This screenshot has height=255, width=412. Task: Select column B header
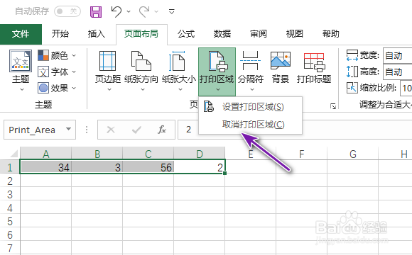97,154
